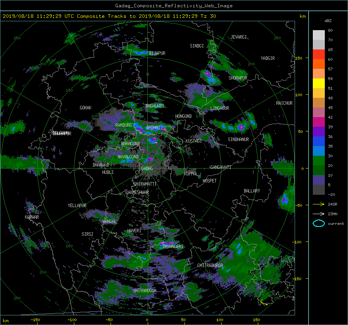This screenshot has height=325, width=348.
Task: Click the dBZ legend heading
Action: [x=328, y=20]
